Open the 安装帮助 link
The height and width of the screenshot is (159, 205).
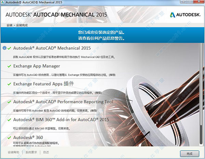(14, 152)
